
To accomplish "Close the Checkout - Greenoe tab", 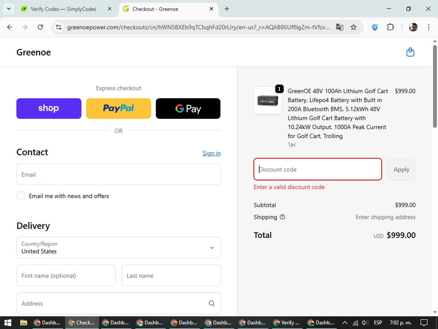I will (211, 9).
